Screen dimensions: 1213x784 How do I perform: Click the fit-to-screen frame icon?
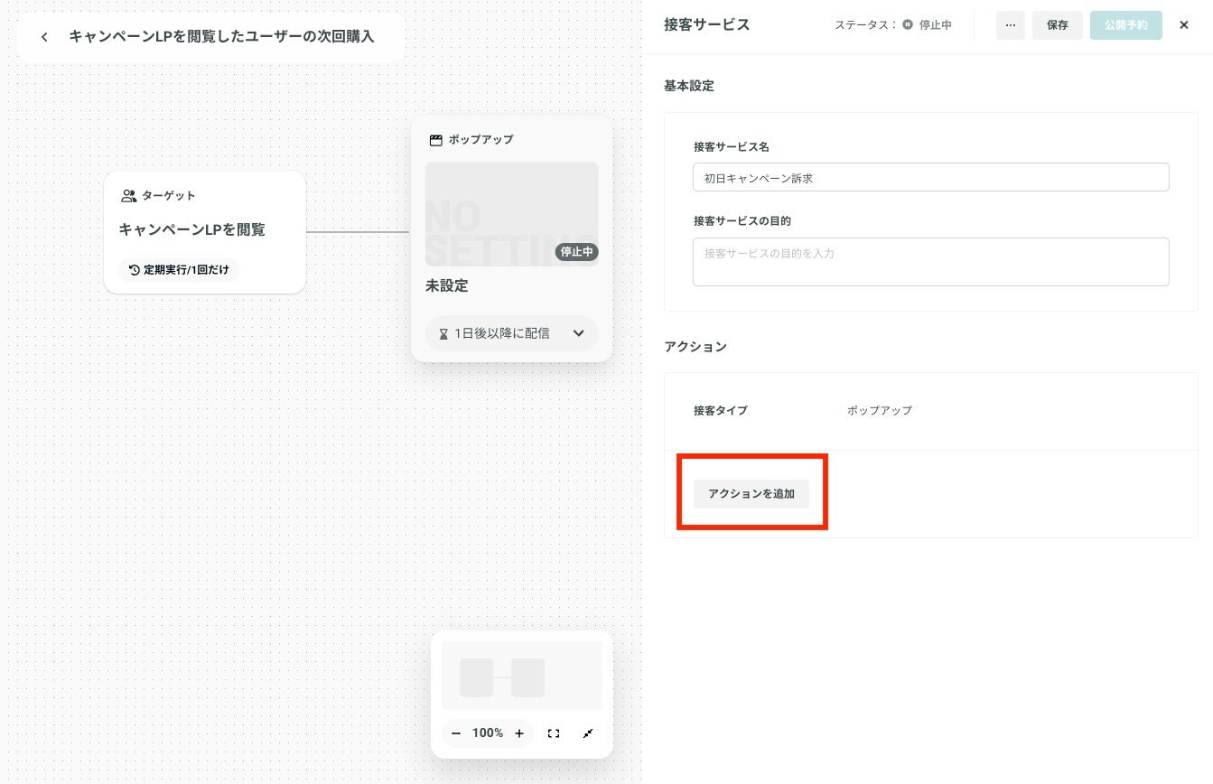pos(554,733)
